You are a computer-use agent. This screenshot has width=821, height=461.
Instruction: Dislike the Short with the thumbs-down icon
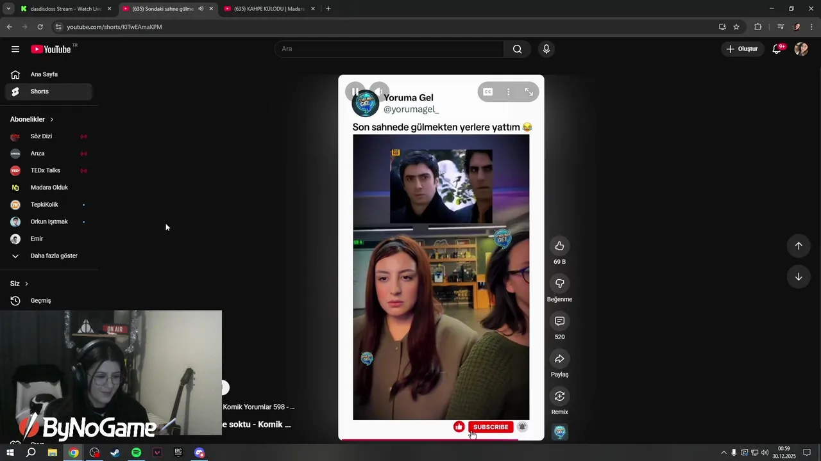(x=559, y=283)
